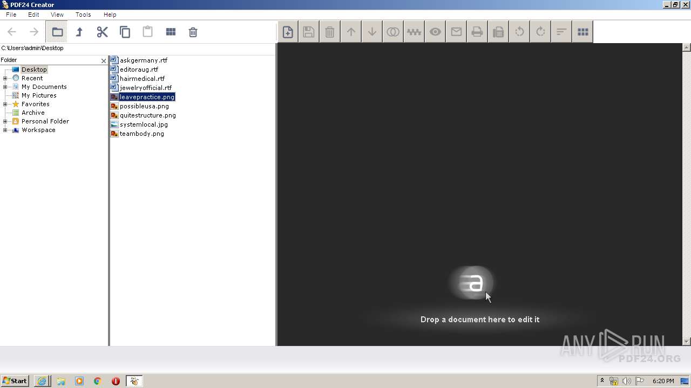
Task: Open Opera from the taskbar
Action: (x=116, y=381)
